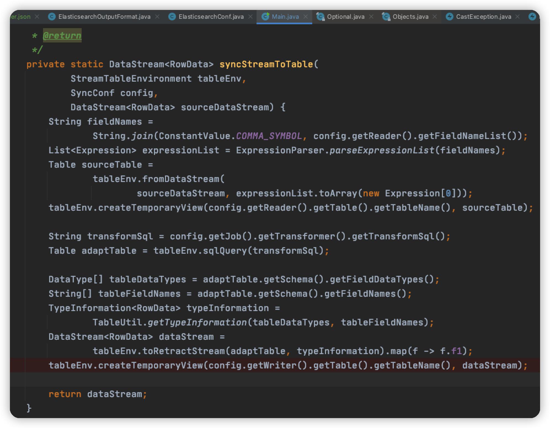Click the runnable class icon on Main.java tab
550x428 pixels.
click(265, 17)
